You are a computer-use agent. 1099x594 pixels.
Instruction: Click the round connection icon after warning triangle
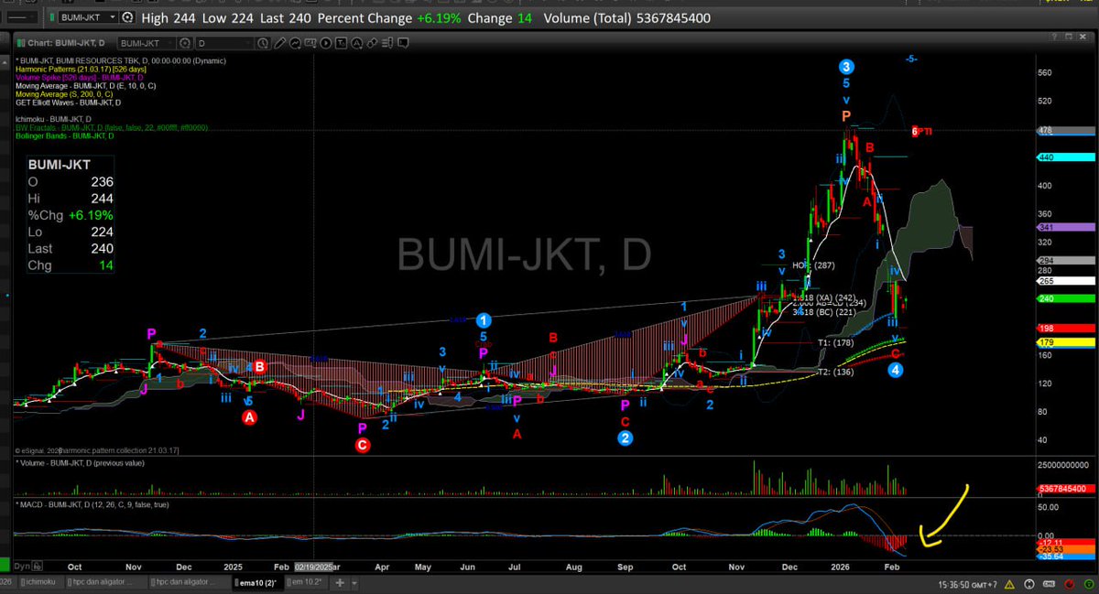point(1029,584)
